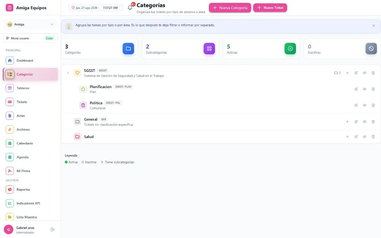This screenshot has width=381, height=238.
Task: Edit the Politica subcategory
Action: 356,105
